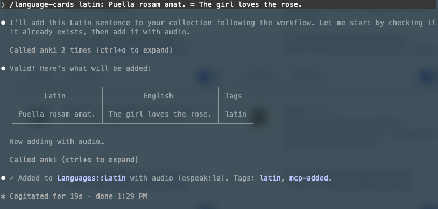Click the 'Languages::Latin' deck name
The width and height of the screenshot is (438, 209).
click(91, 178)
